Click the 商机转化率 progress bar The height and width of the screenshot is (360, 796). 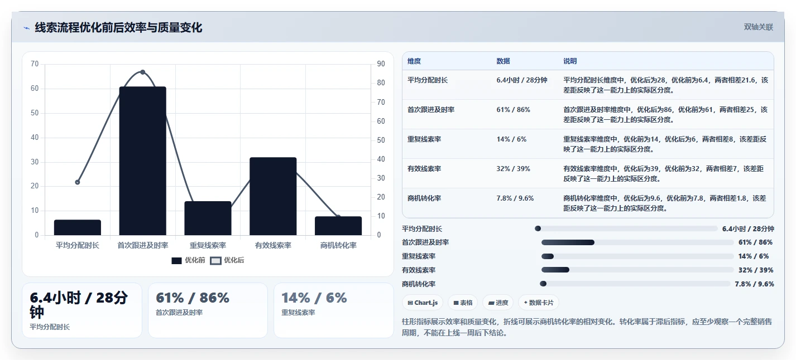[x=635, y=284]
